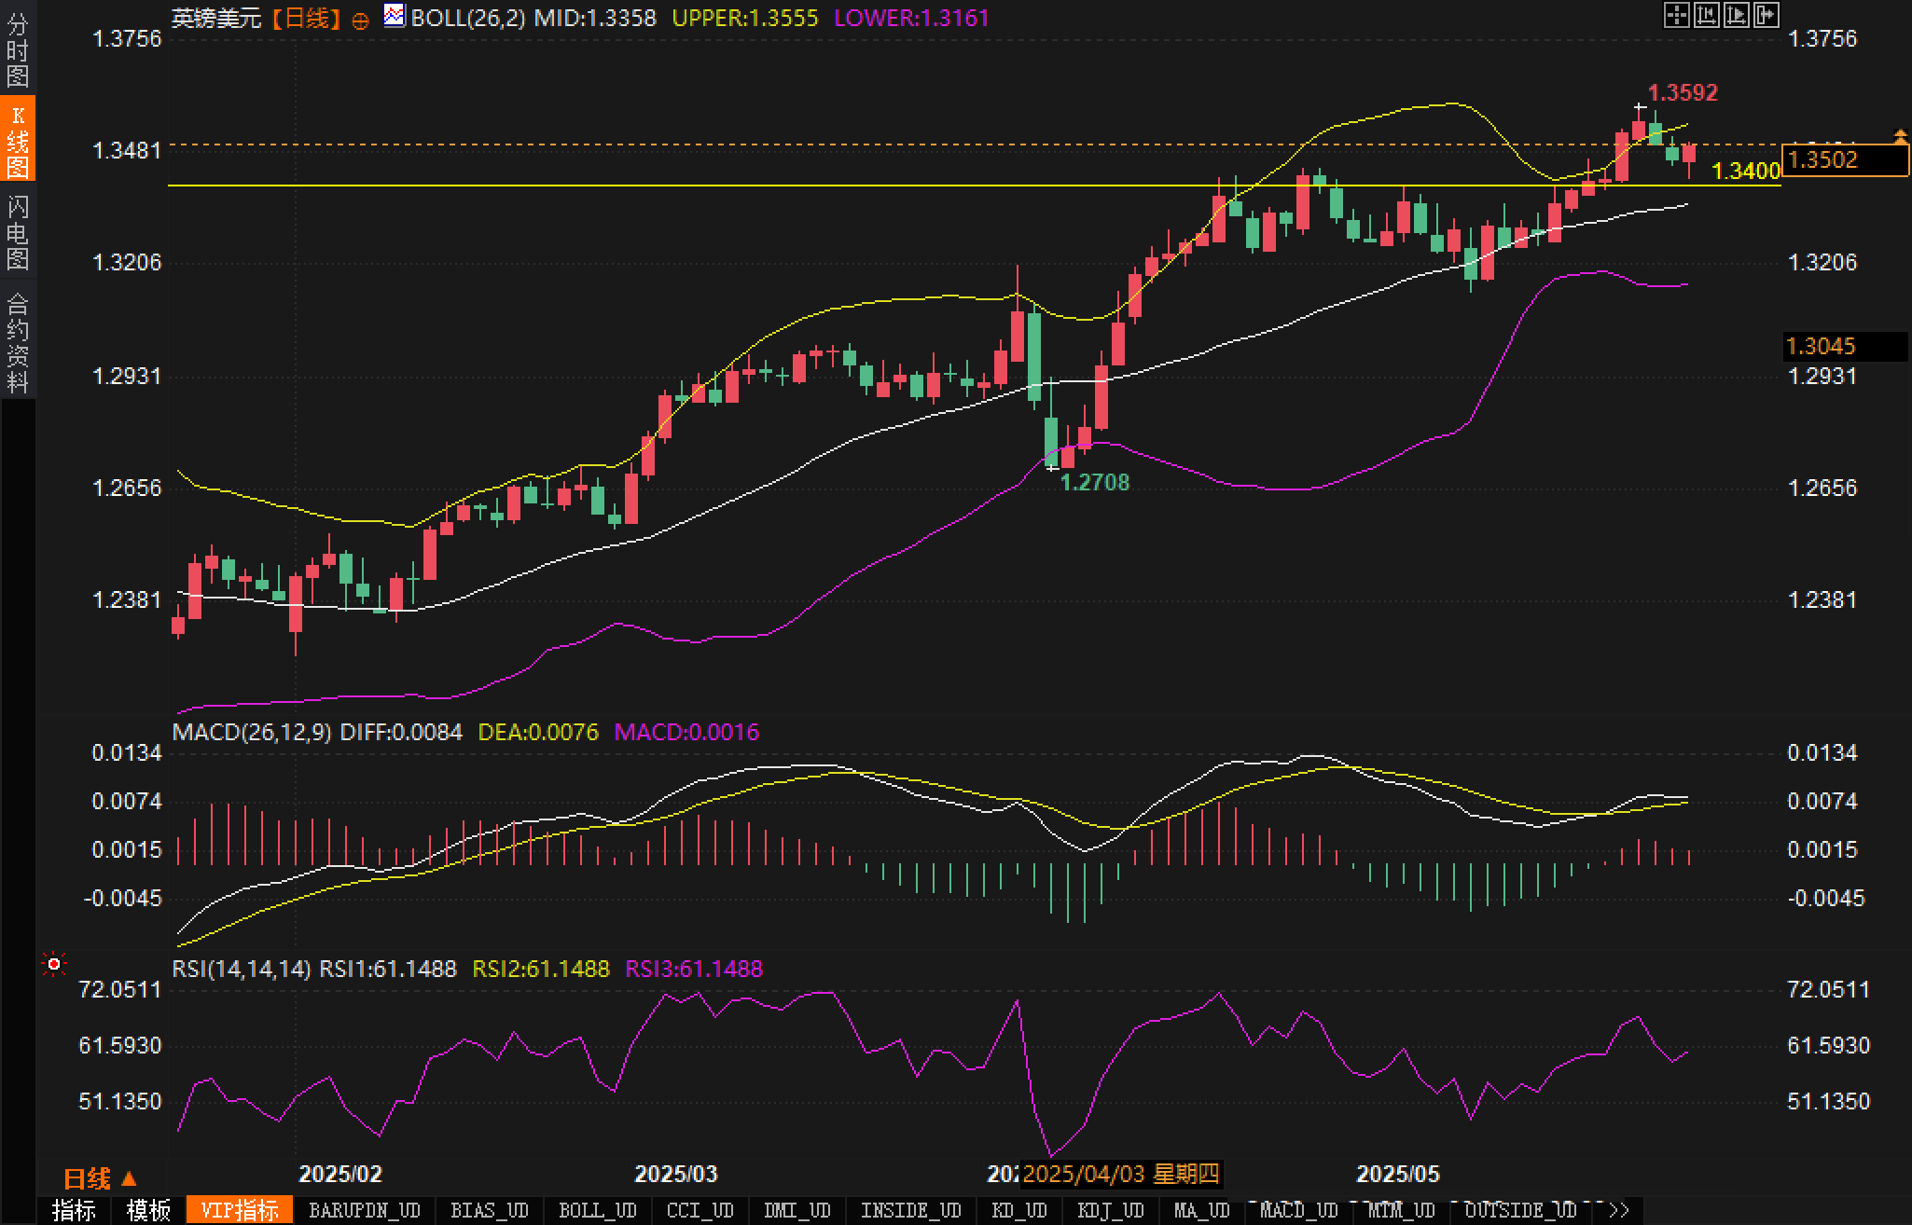Click the LOWER:1.3161 band value

pyautogui.click(x=911, y=18)
